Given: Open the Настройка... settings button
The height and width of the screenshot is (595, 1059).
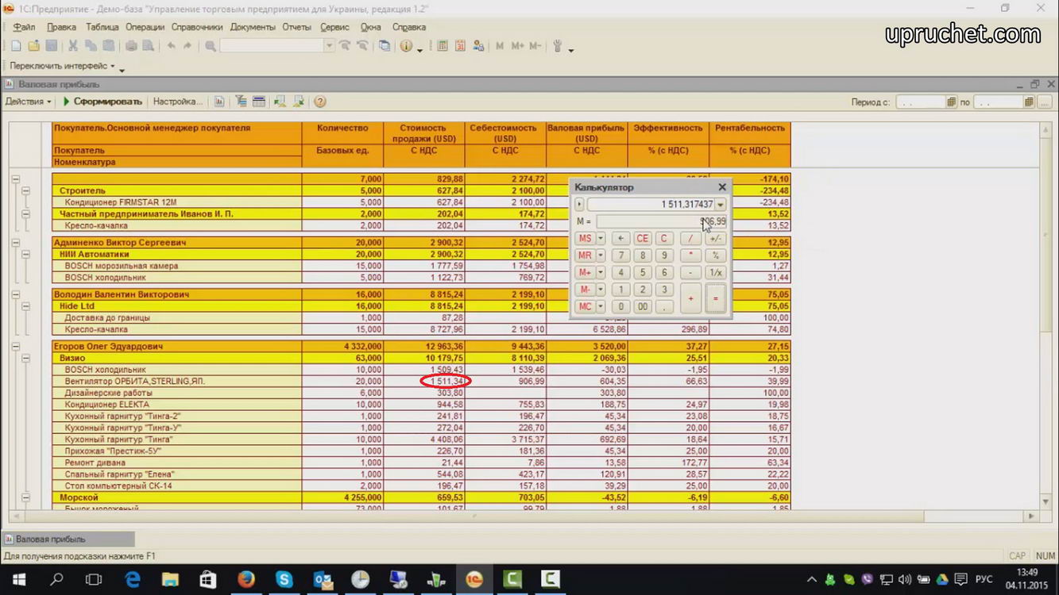Looking at the screenshot, I should [x=177, y=102].
